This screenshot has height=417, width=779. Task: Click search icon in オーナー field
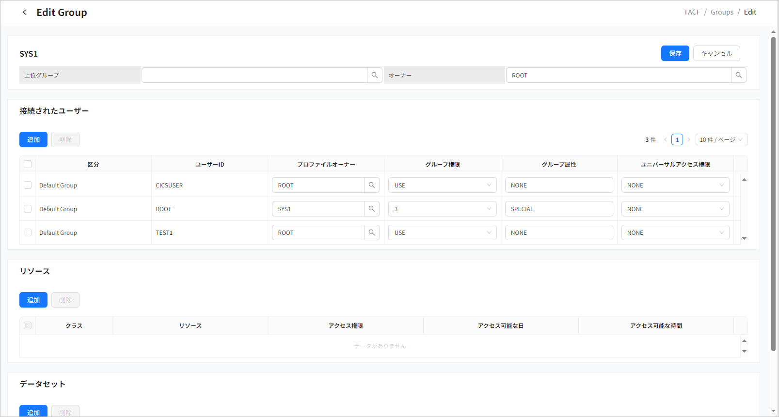738,75
